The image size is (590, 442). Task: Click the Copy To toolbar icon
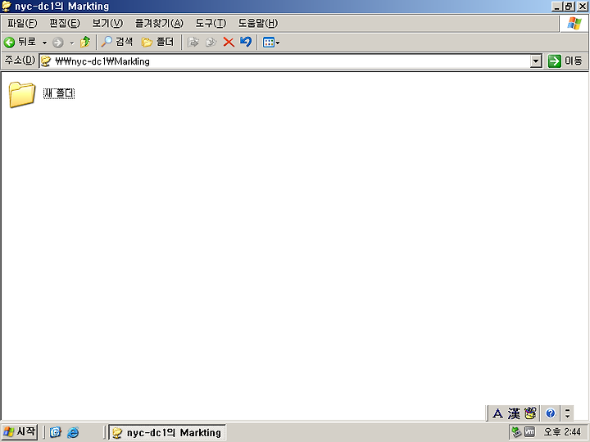[x=211, y=42]
